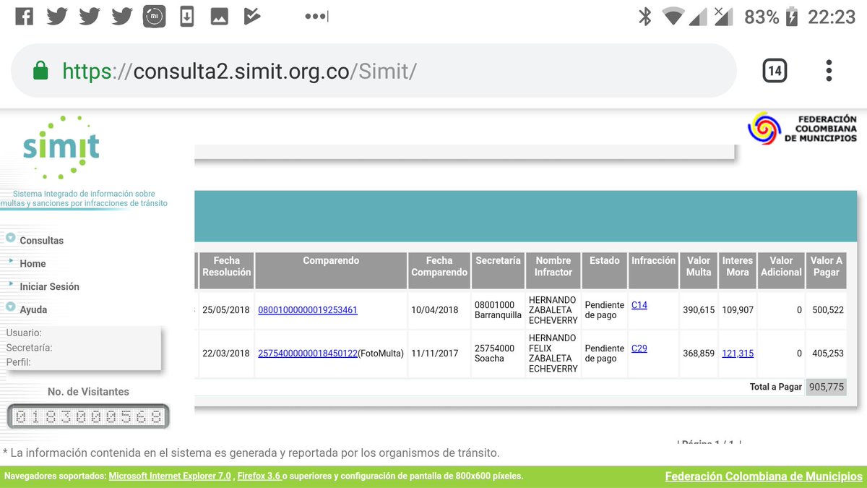Select the 25754000 Soacha cell

click(498, 354)
